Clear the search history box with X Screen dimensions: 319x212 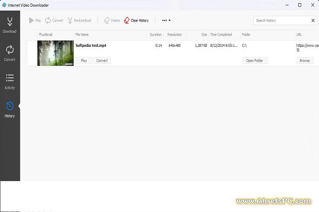(313, 20)
